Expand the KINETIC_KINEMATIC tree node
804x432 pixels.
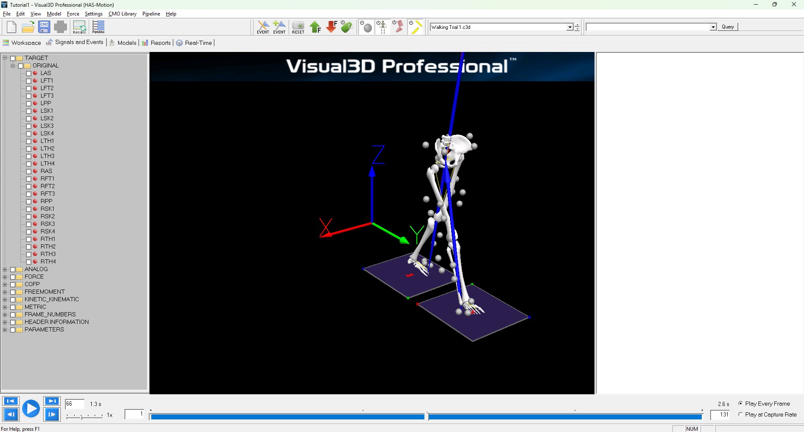[5, 300]
